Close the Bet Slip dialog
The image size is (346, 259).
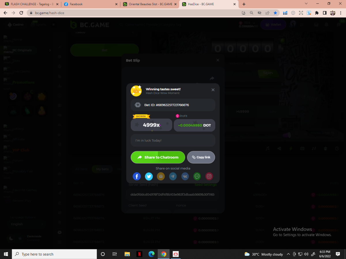[x=218, y=60]
